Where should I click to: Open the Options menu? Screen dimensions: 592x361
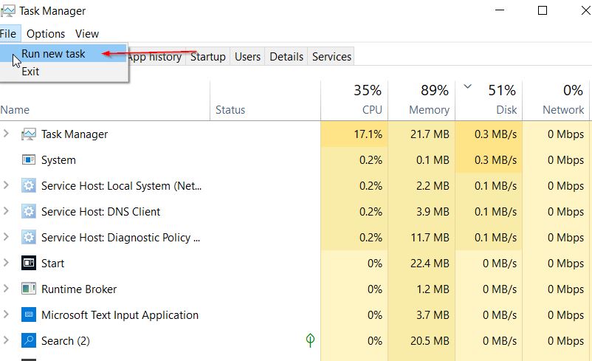click(x=46, y=34)
